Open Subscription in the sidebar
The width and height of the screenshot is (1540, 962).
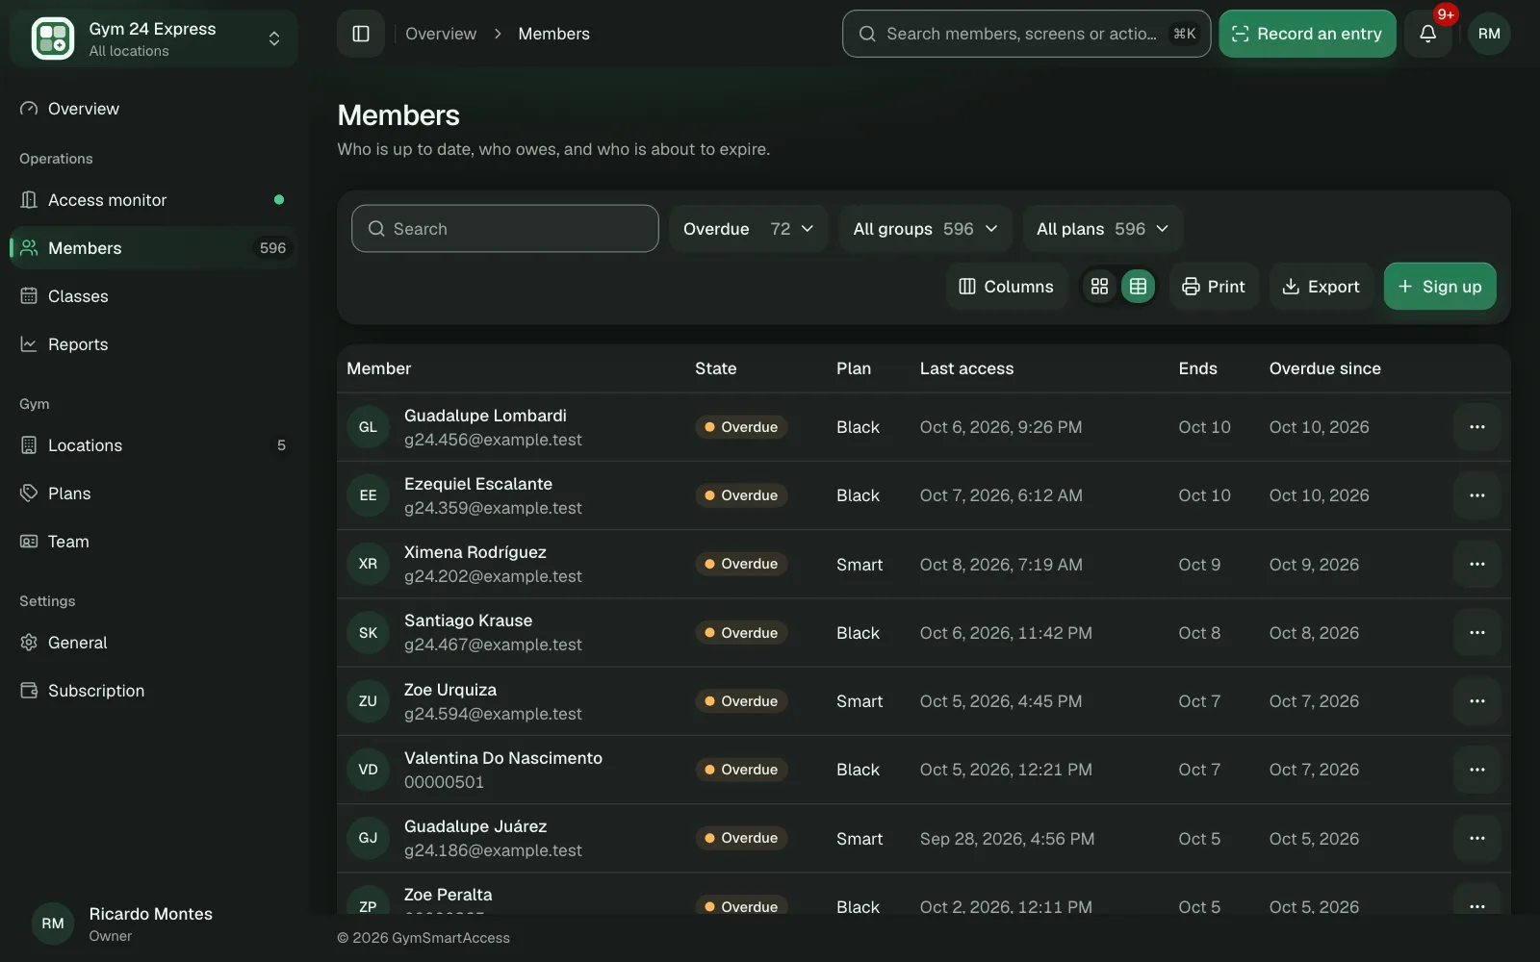[154, 691]
